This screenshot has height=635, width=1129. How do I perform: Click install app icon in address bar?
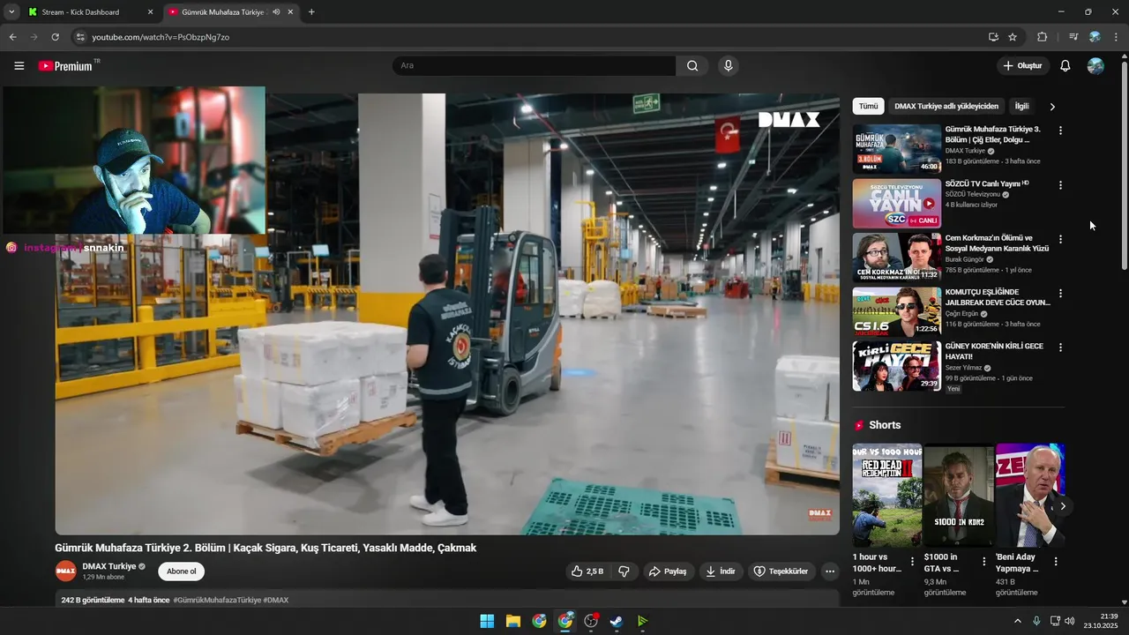pyautogui.click(x=993, y=37)
